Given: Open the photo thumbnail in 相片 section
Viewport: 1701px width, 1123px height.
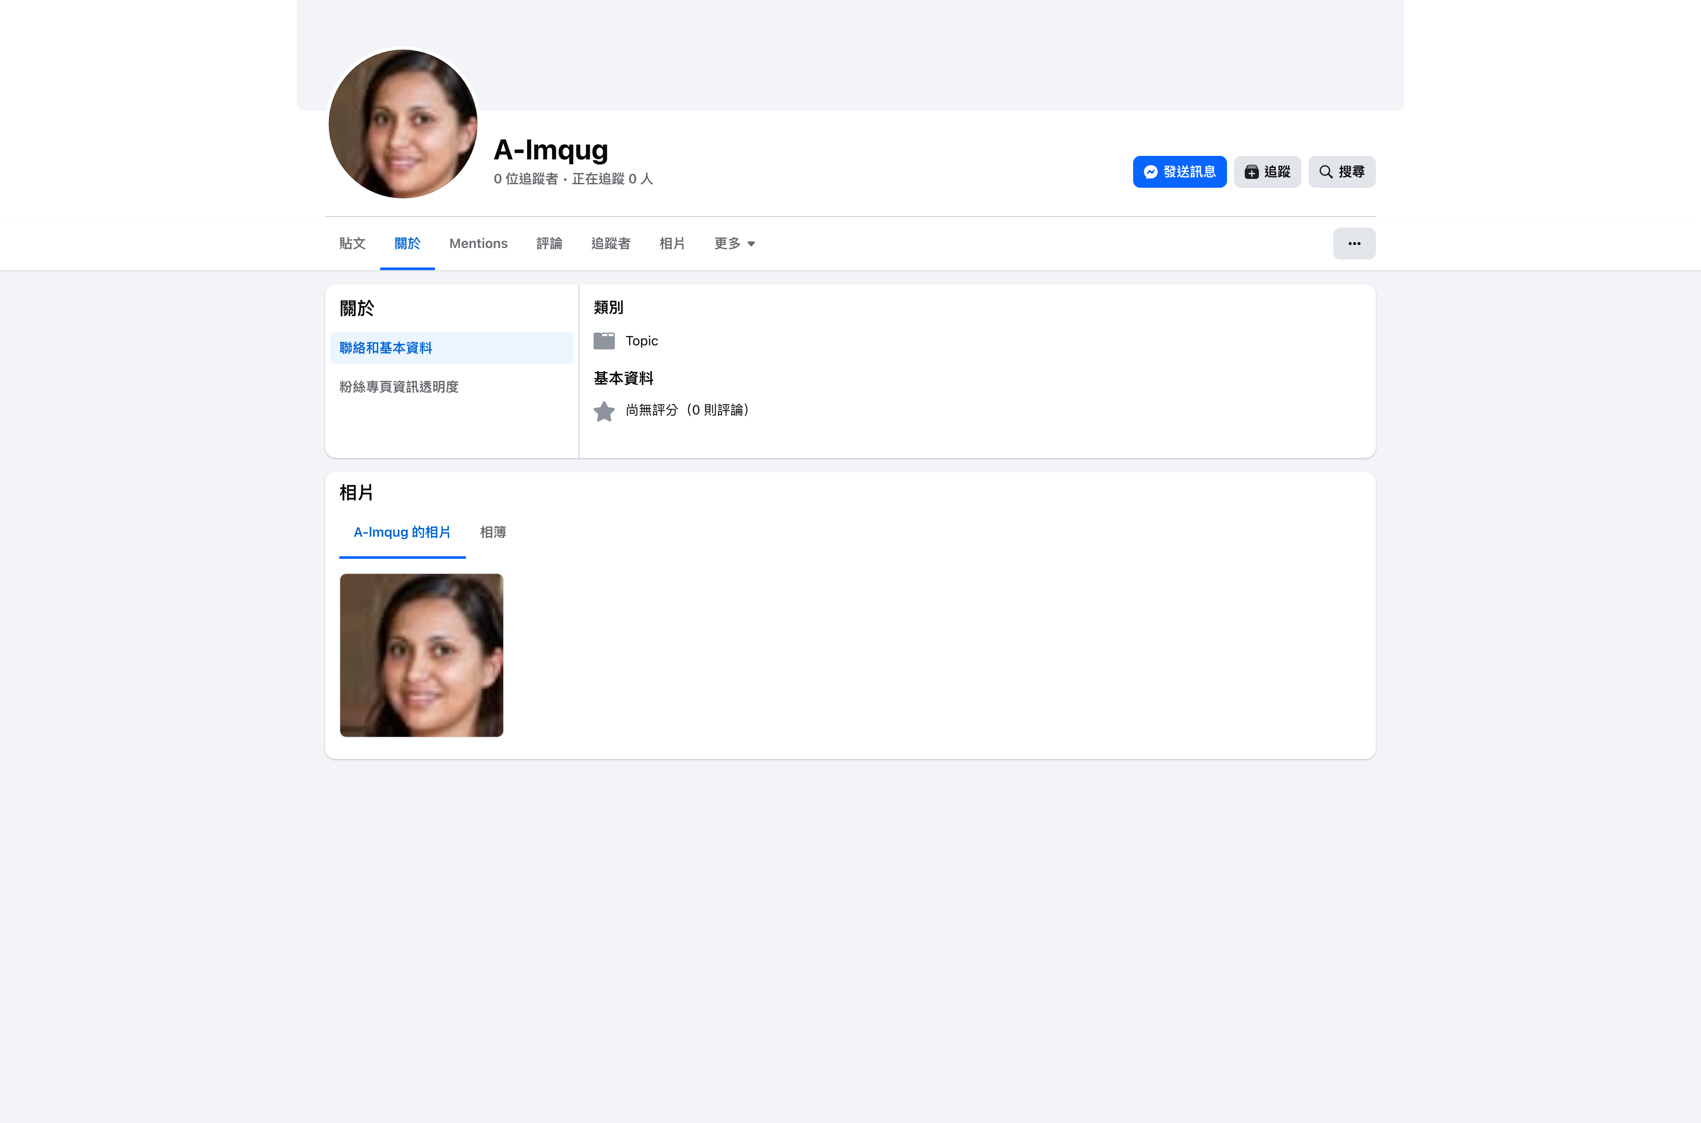Looking at the screenshot, I should click(x=421, y=654).
